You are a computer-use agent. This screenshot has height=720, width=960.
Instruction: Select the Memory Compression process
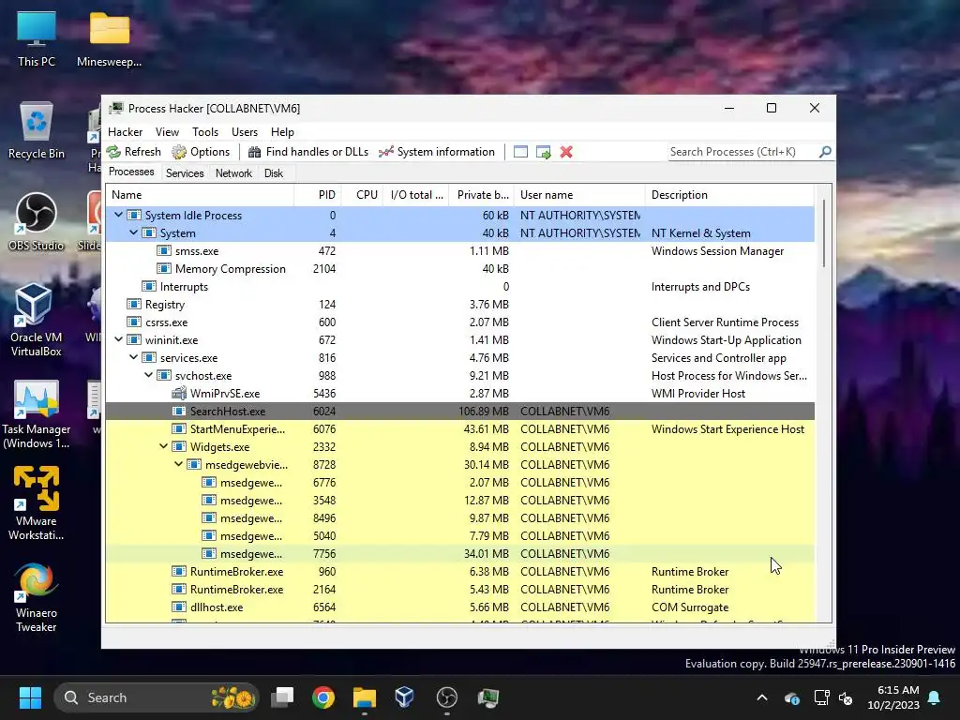point(459,269)
